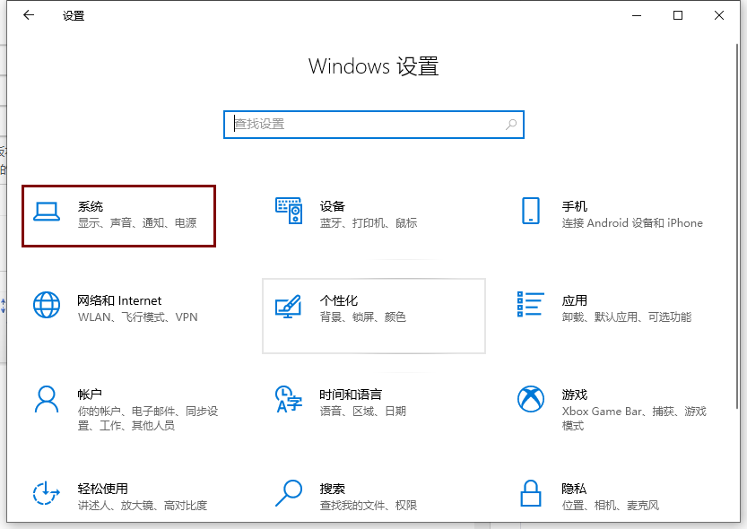
Task: Select the Ease of Access icon
Action: [46, 493]
